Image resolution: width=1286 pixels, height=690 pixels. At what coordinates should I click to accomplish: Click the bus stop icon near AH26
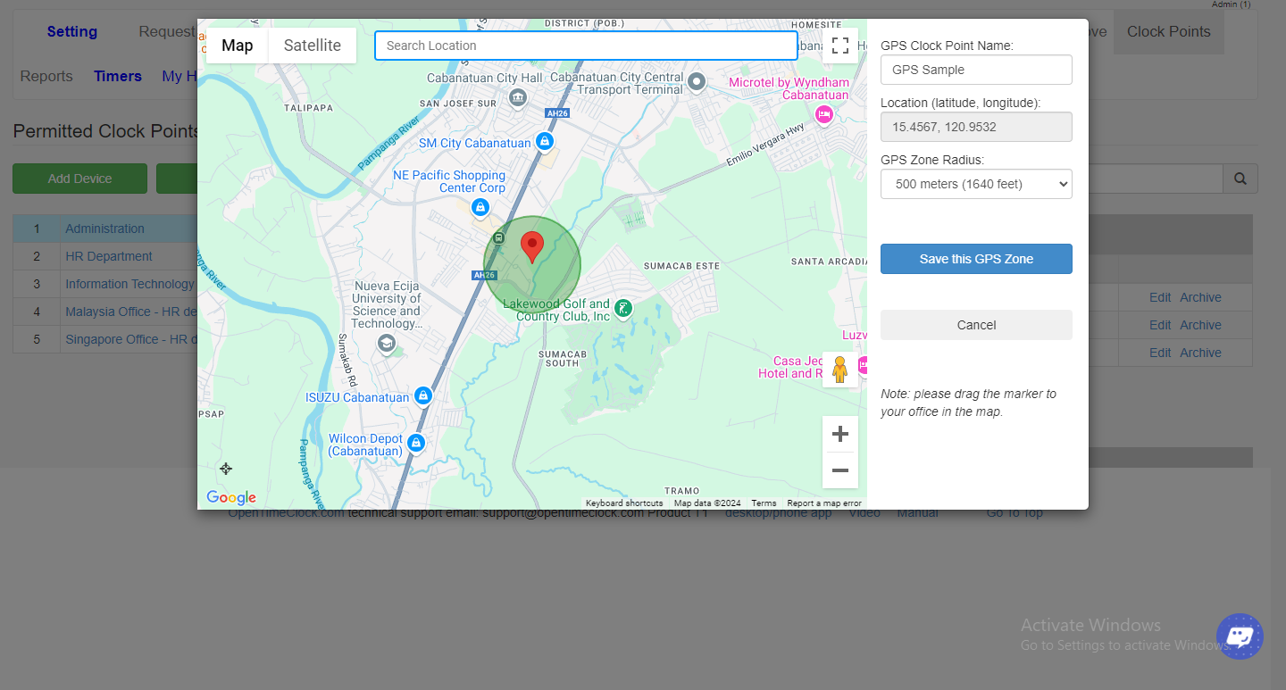498,237
